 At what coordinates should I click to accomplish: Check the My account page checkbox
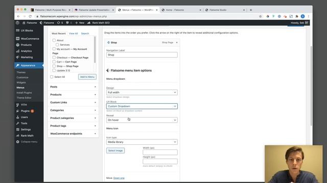pyautogui.click(x=54, y=49)
